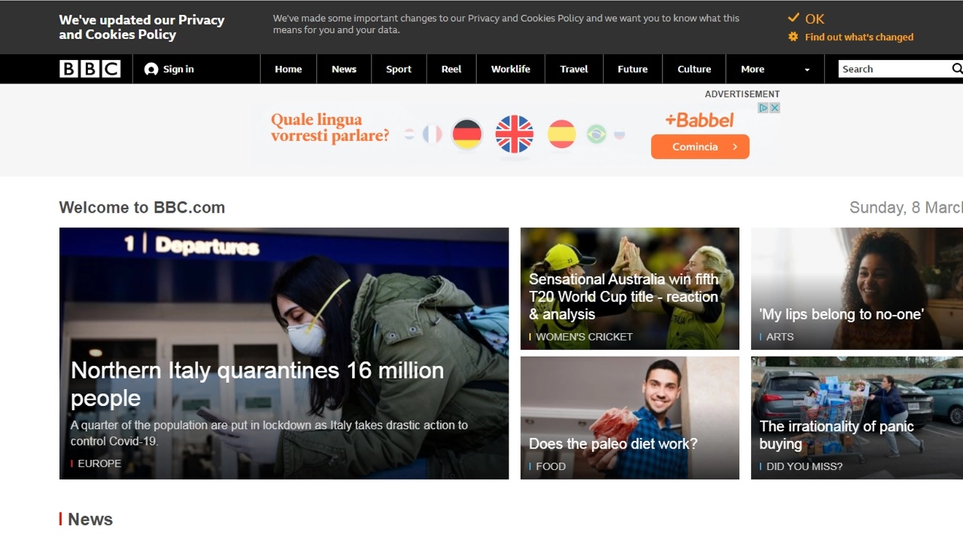Click the DID YOU MISS? tag
This screenshot has height=541, width=963.
804,467
